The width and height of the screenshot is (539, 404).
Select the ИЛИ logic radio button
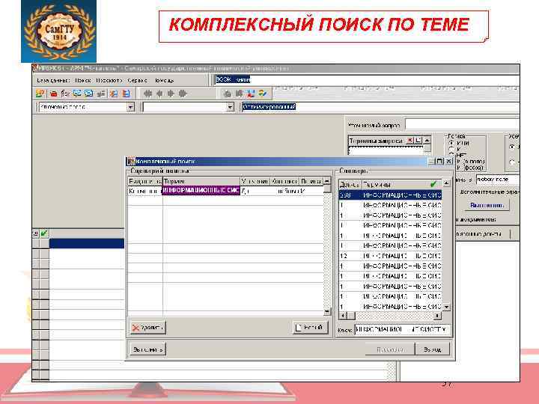(x=451, y=143)
